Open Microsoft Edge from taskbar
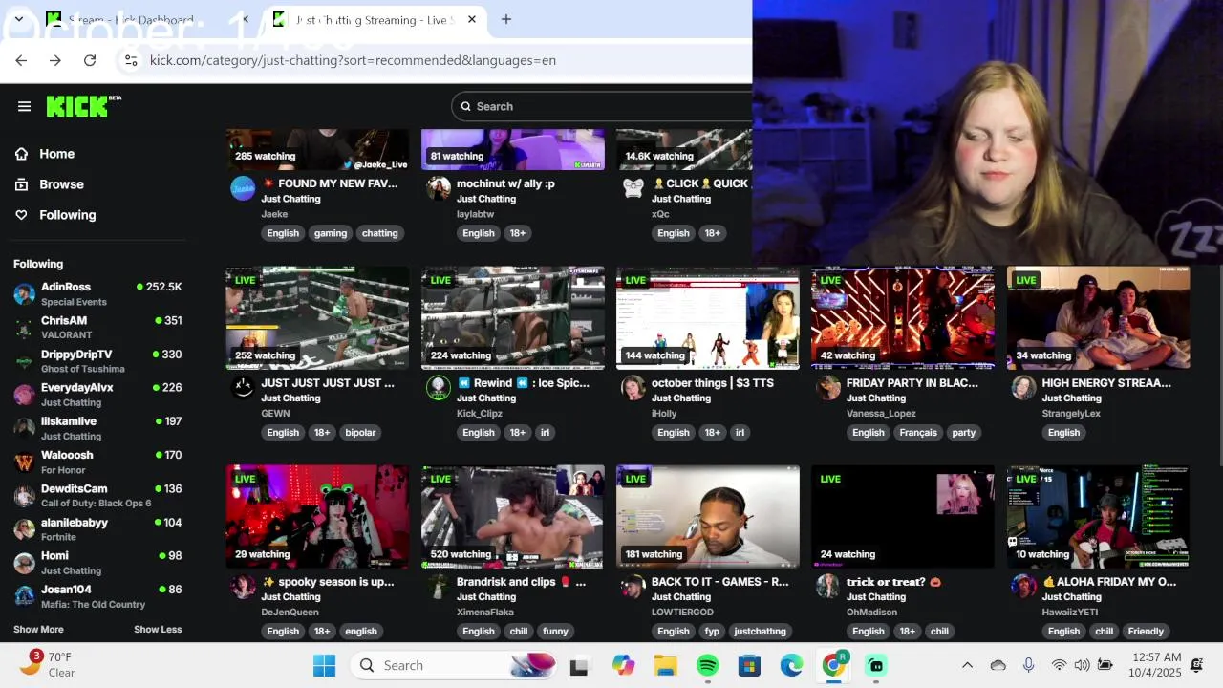Image resolution: width=1223 pixels, height=688 pixels. point(791,665)
